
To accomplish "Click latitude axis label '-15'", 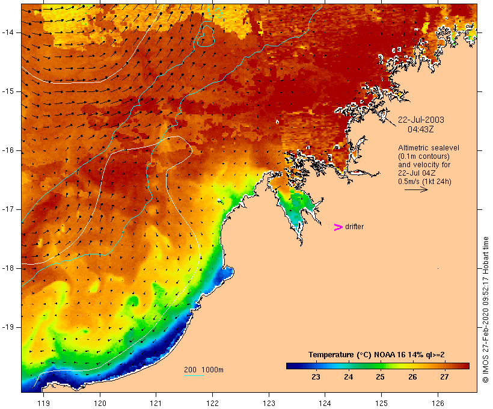I will [x=8, y=91].
